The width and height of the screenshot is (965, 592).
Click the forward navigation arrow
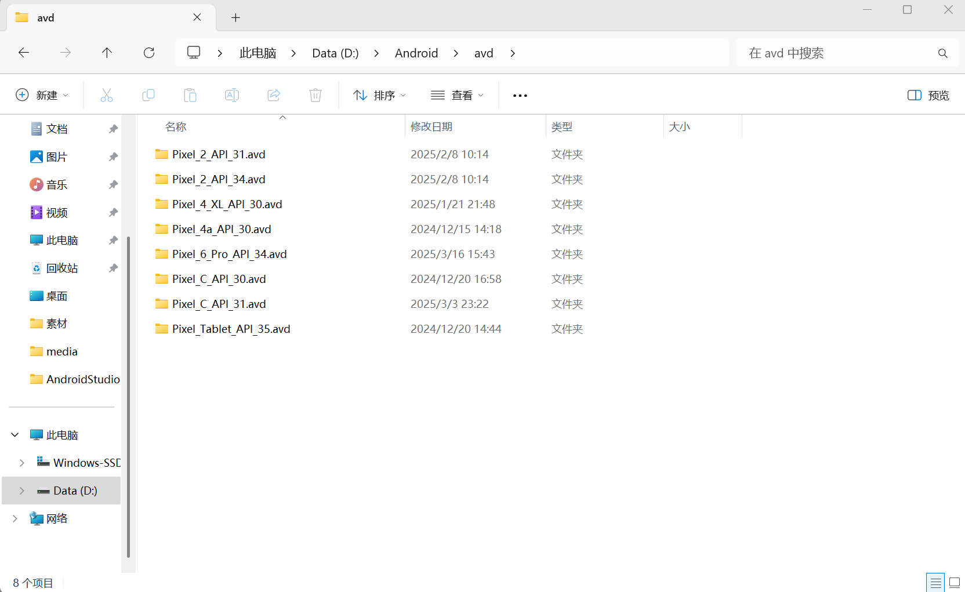[x=66, y=53]
